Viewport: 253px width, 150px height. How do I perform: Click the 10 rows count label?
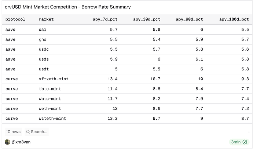click(x=13, y=132)
